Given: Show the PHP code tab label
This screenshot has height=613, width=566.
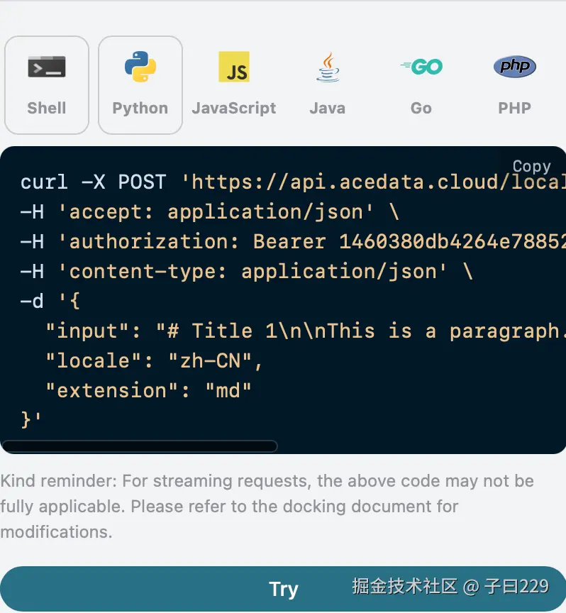Looking at the screenshot, I should point(514,109).
